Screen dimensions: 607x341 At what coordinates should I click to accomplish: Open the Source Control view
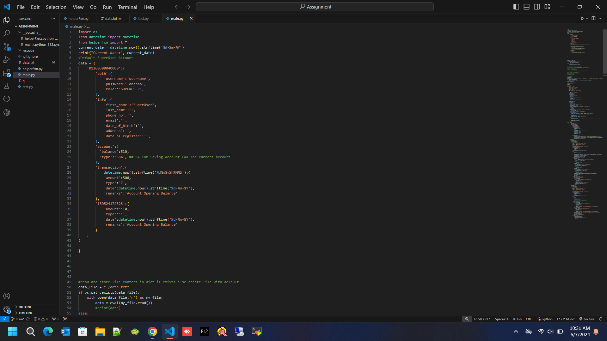[x=7, y=46]
